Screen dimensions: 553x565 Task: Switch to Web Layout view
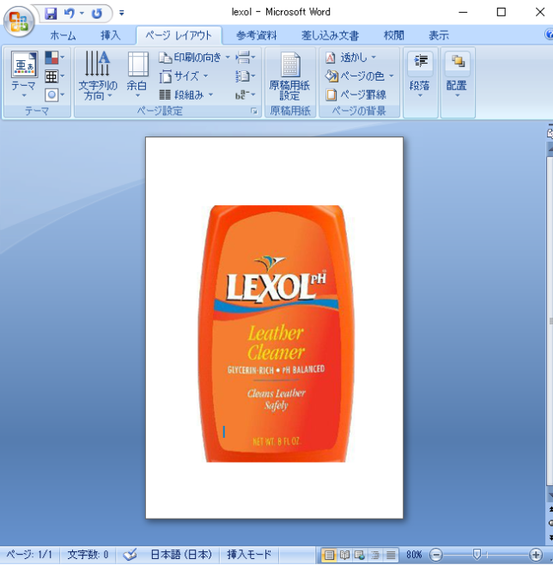click(x=360, y=555)
